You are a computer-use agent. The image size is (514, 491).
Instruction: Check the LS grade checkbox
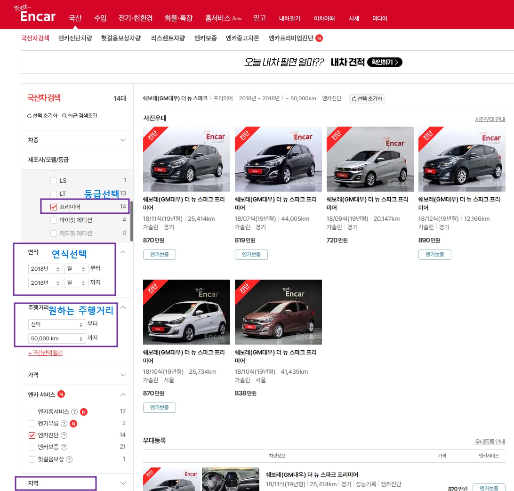point(54,181)
